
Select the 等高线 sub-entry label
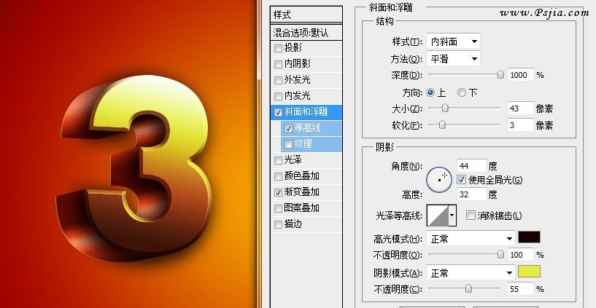[307, 128]
